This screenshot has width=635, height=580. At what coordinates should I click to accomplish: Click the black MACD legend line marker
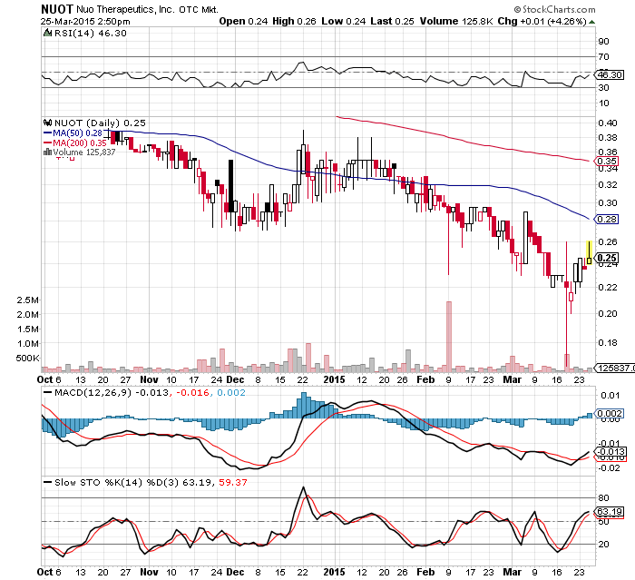pyautogui.click(x=48, y=392)
